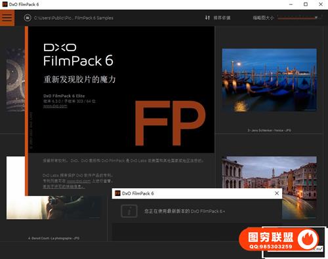The image size is (328, 259).
Task: Click the folder browse icon beside the path
Action: [x=28, y=18]
